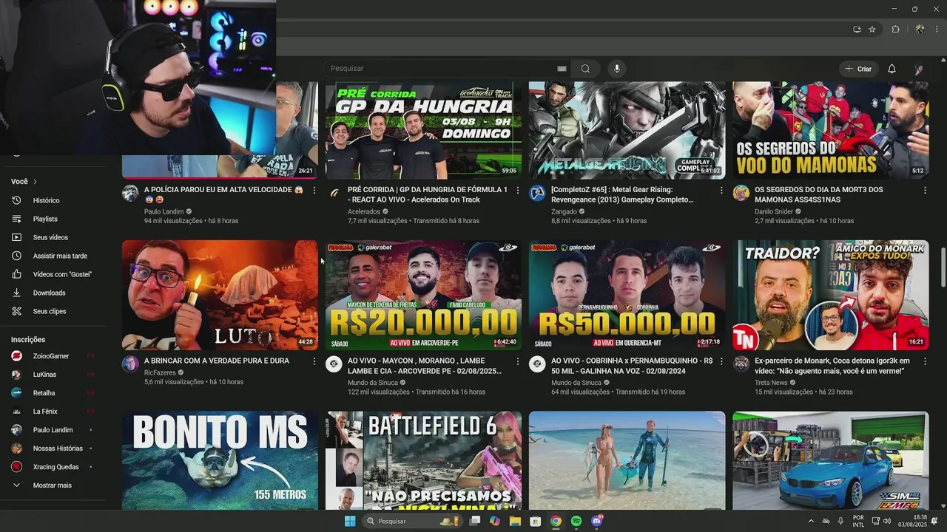
Task: Click the Acelerados channel avatar icon
Action: 334,194
